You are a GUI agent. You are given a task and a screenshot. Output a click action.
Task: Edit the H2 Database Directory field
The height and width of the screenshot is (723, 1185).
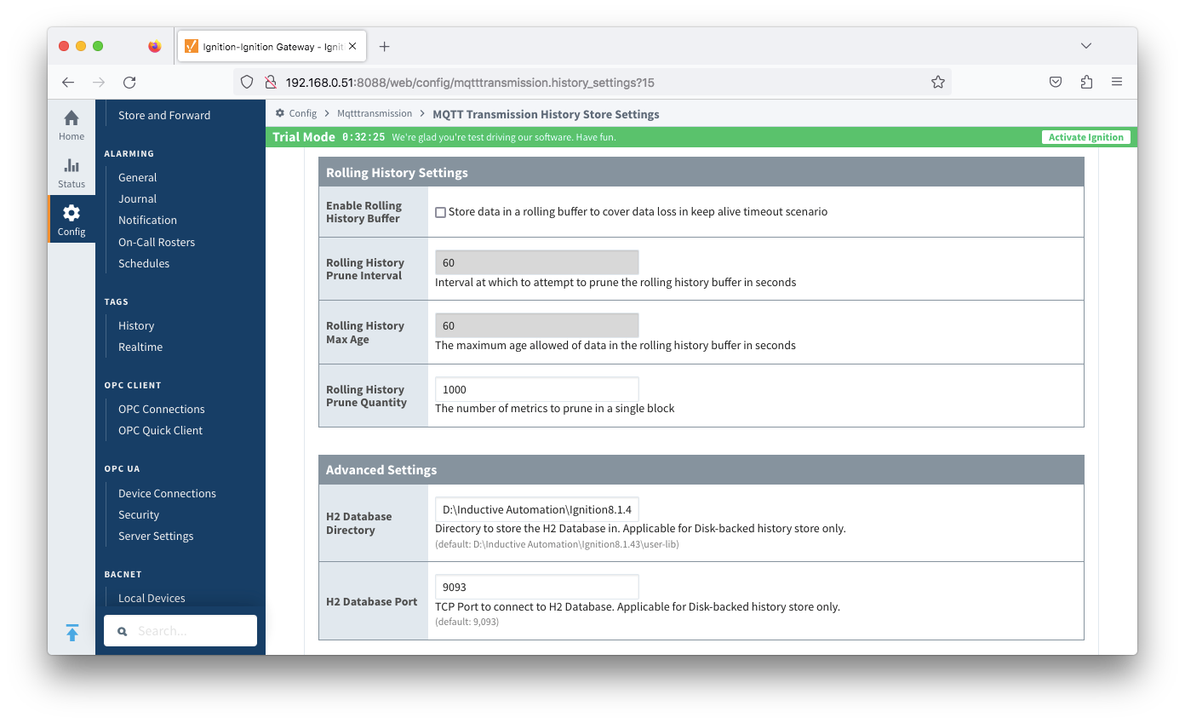(x=537, y=509)
